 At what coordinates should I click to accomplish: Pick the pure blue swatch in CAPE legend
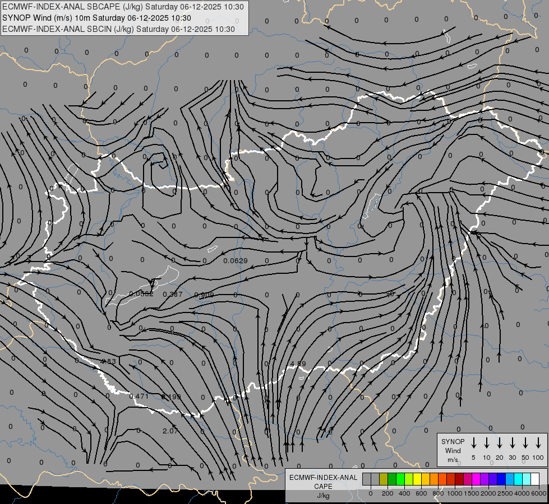501,479
